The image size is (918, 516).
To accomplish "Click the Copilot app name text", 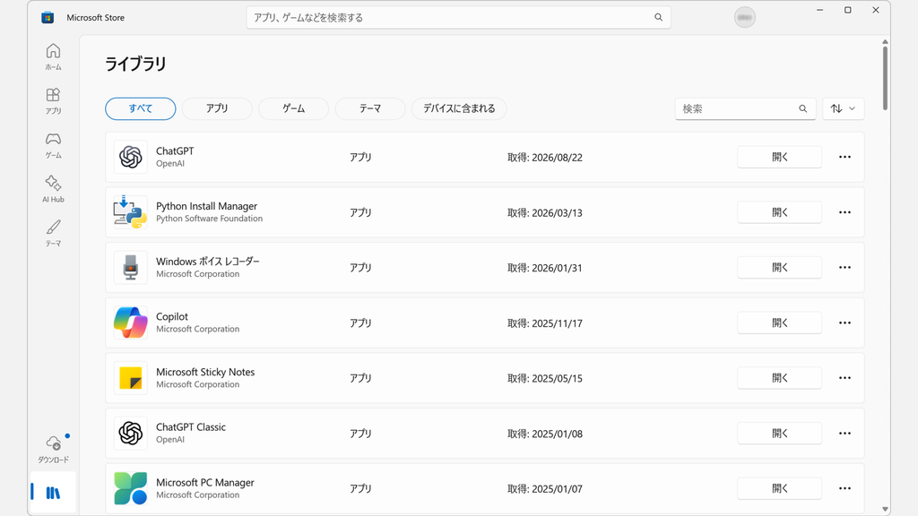I will pyautogui.click(x=172, y=316).
